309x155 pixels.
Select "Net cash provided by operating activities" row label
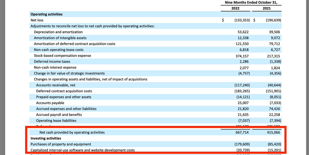click(72, 133)
